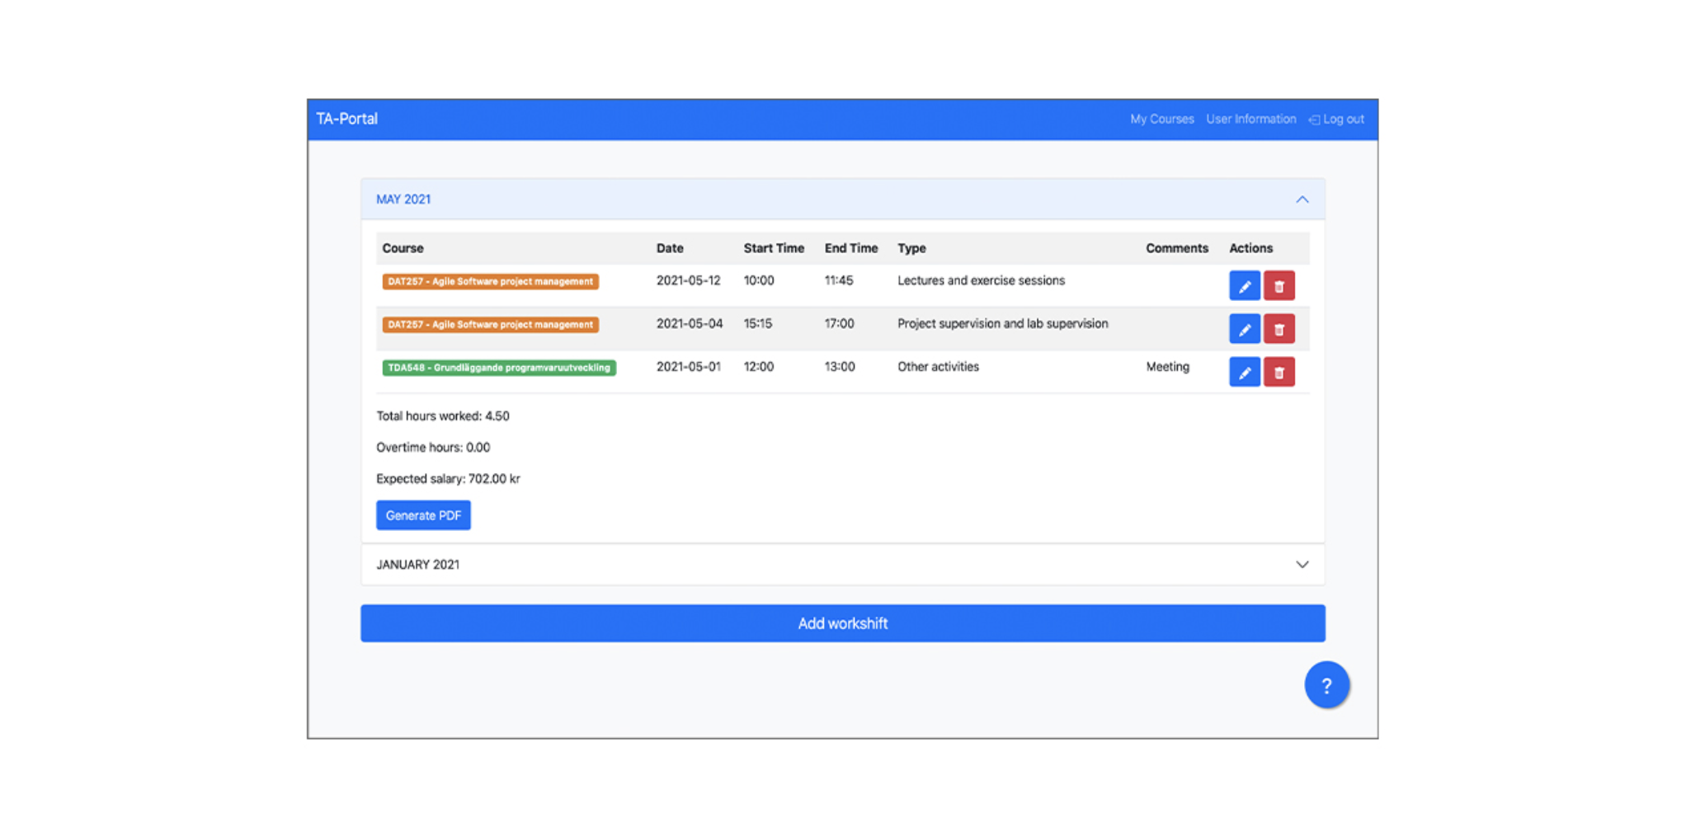
Task: Click the Comments column header
Action: click(x=1176, y=248)
